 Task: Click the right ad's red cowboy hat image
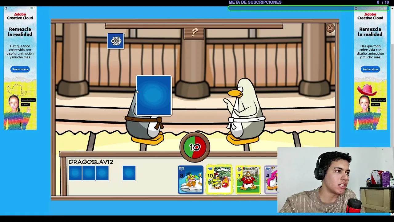pos(367,90)
